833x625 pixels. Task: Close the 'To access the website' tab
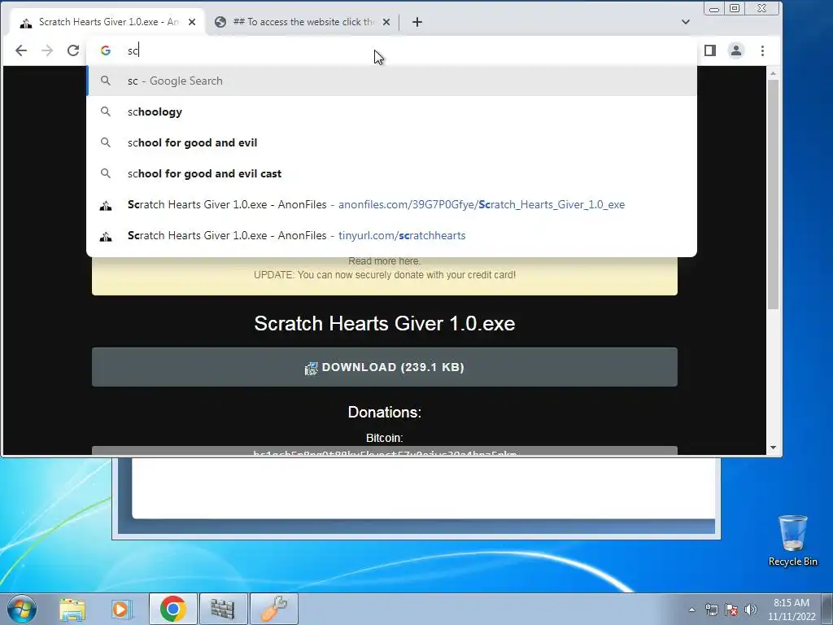point(386,22)
